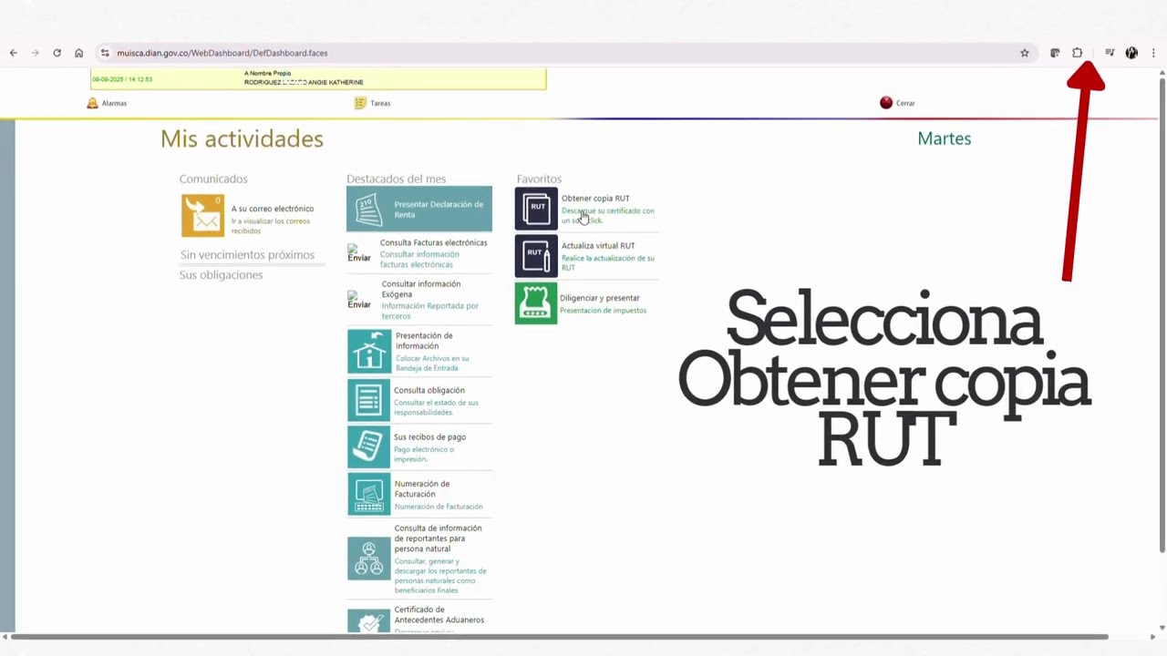Image resolution: width=1167 pixels, height=656 pixels.
Task: Click Consultar el estado de sus responsabilidades
Action: click(436, 407)
